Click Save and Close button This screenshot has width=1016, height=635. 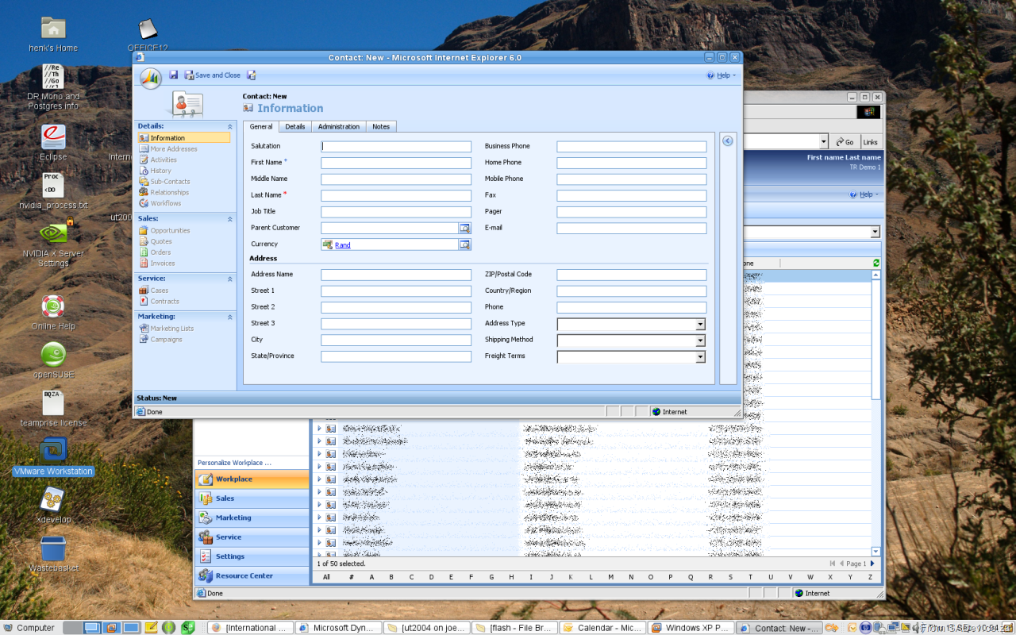click(x=213, y=75)
